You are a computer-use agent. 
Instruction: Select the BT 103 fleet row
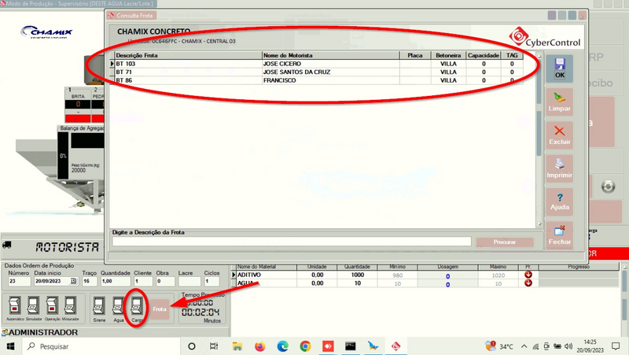189,64
